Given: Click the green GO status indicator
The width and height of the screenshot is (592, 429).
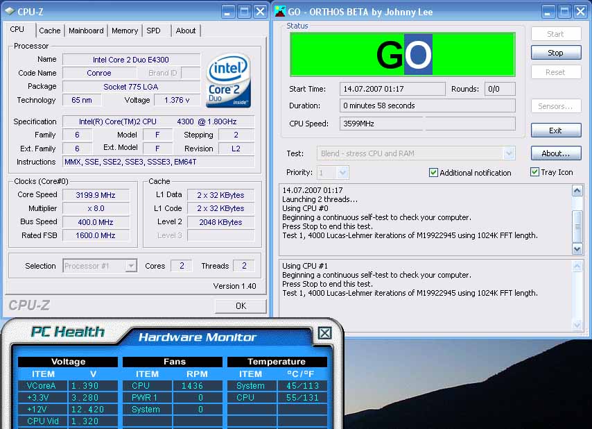Looking at the screenshot, I should coord(403,54).
